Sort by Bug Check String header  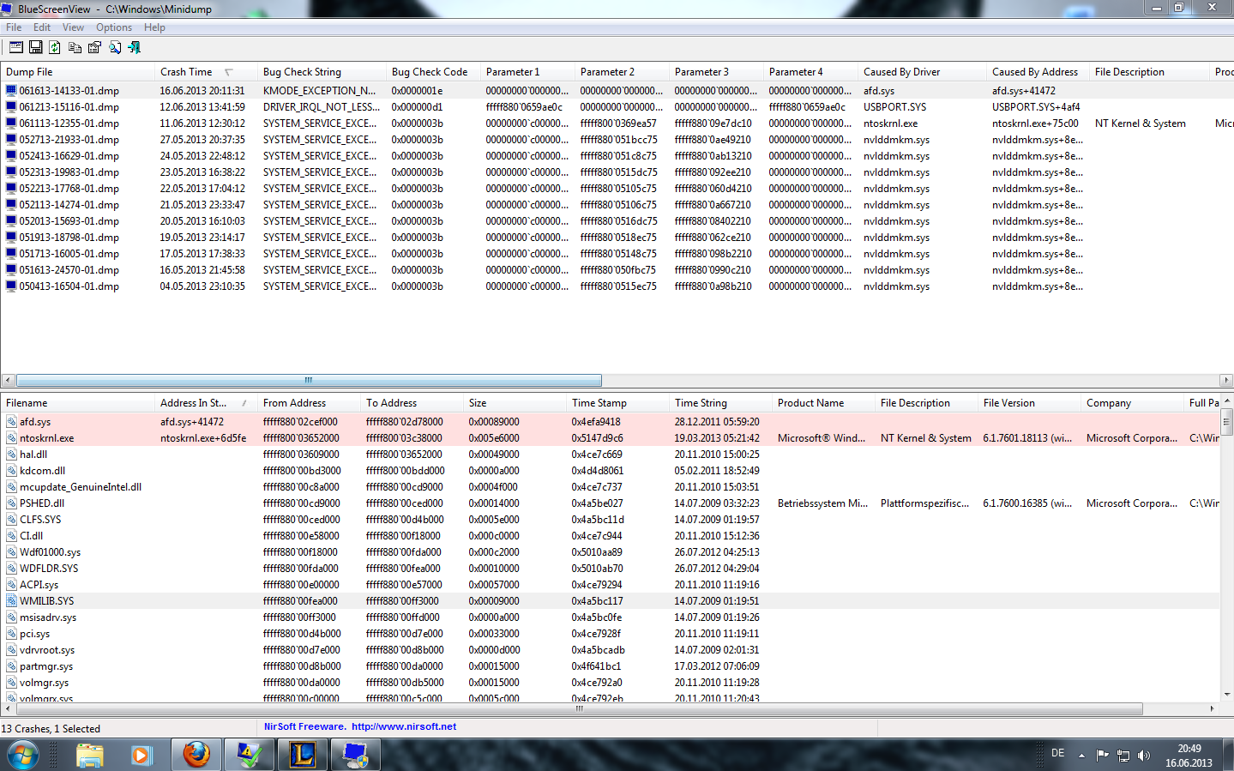(x=322, y=72)
